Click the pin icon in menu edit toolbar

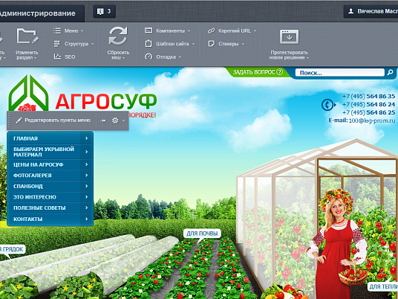[x=102, y=120]
